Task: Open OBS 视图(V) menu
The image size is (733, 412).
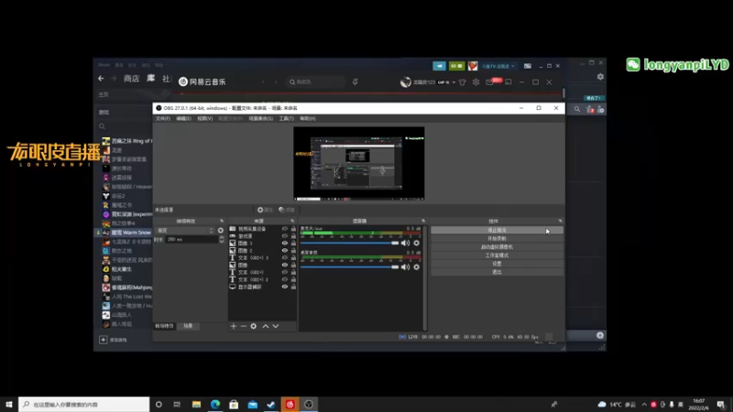Action: (x=204, y=119)
